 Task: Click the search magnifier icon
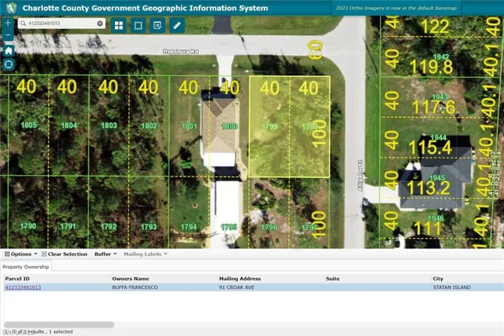coord(23,23)
